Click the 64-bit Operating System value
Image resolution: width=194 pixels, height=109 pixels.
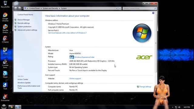point(79,67)
